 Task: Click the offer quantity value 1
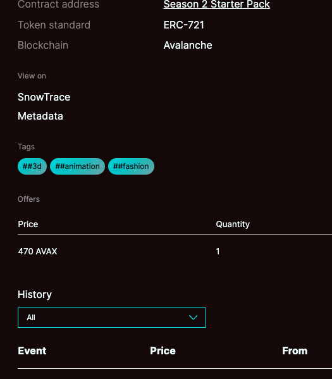pyautogui.click(x=218, y=251)
